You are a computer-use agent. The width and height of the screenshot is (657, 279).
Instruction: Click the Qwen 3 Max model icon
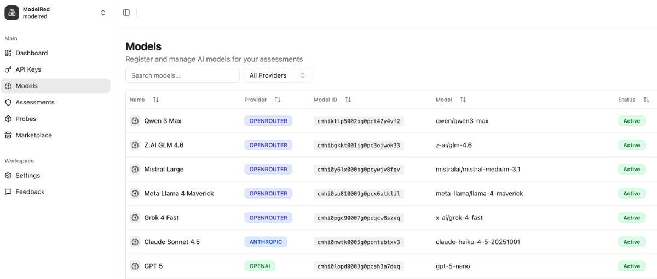click(x=135, y=121)
